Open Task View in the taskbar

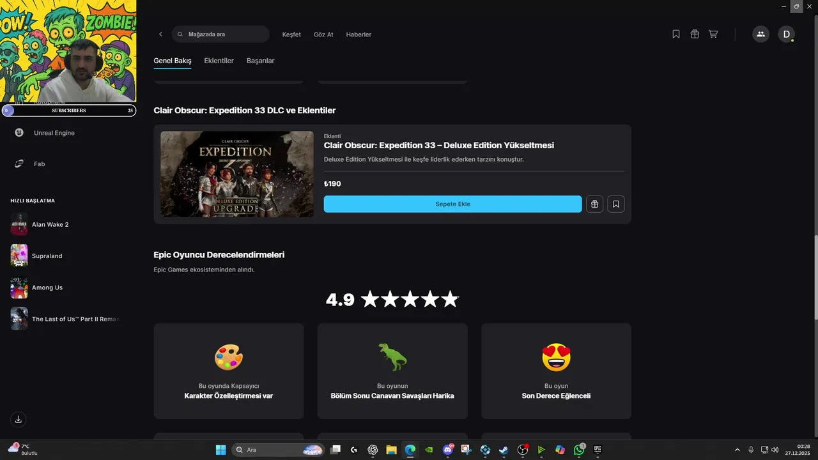point(336,450)
